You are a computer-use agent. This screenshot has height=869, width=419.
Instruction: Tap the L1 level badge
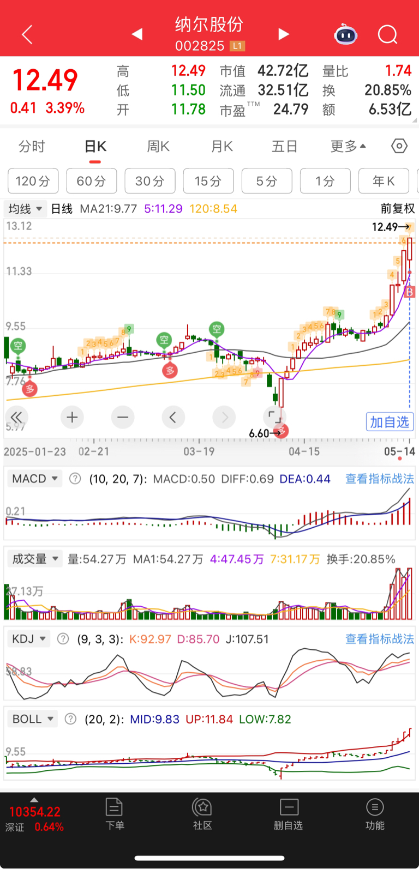click(237, 46)
